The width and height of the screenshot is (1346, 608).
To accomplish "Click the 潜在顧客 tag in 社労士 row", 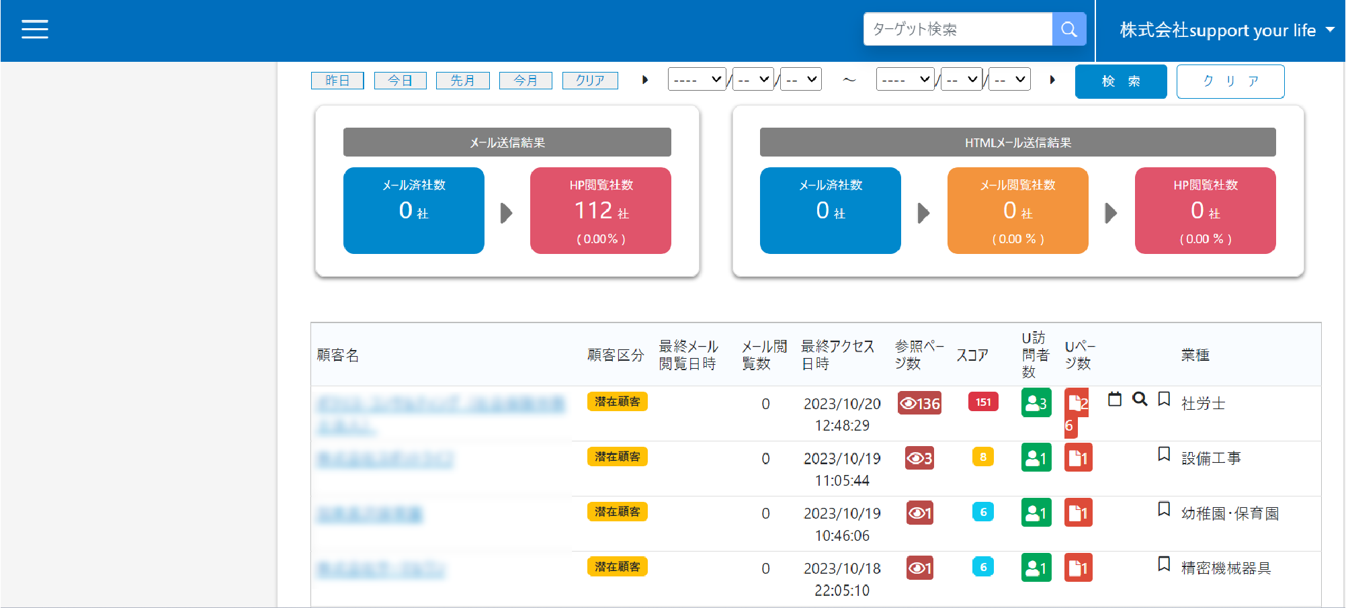I will (617, 402).
